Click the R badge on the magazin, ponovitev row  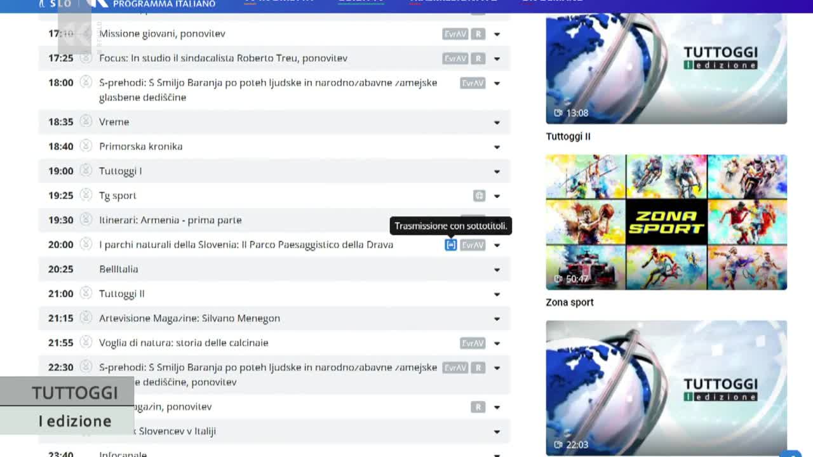click(x=478, y=407)
